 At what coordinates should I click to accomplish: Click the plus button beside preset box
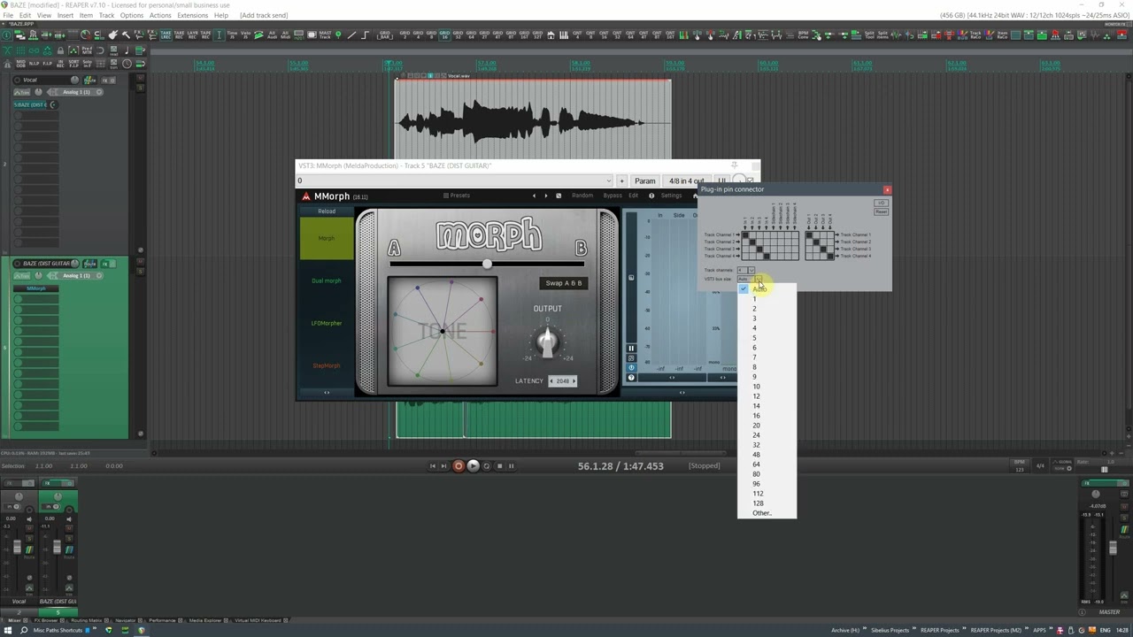coord(621,181)
